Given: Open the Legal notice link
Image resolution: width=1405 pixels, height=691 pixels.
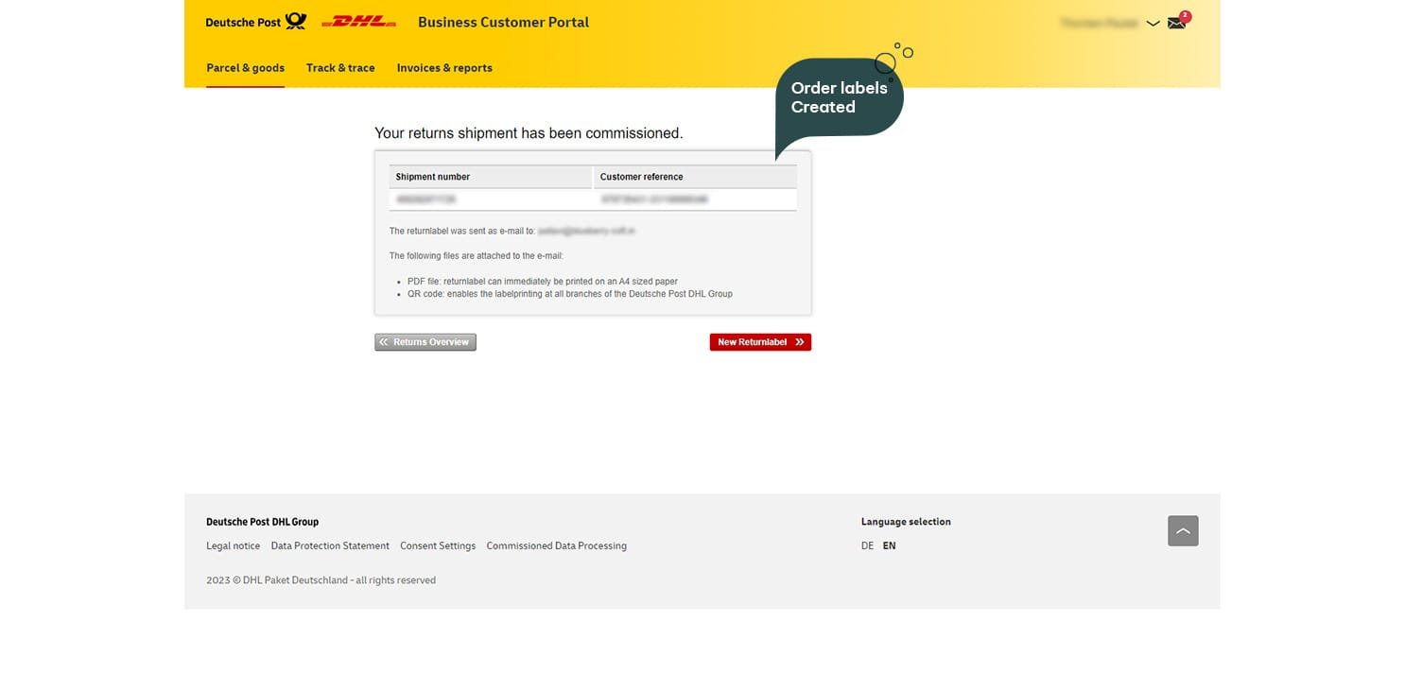Looking at the screenshot, I should coord(233,546).
